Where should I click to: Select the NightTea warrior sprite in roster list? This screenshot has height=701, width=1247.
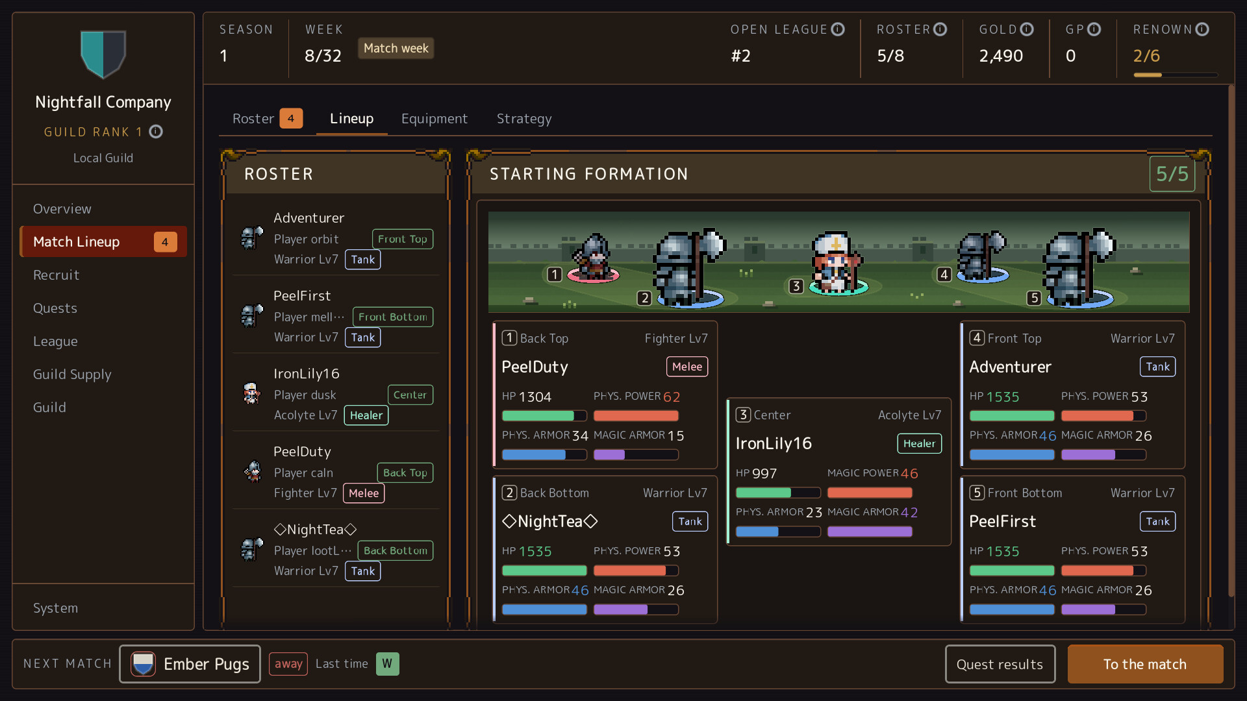(x=252, y=550)
